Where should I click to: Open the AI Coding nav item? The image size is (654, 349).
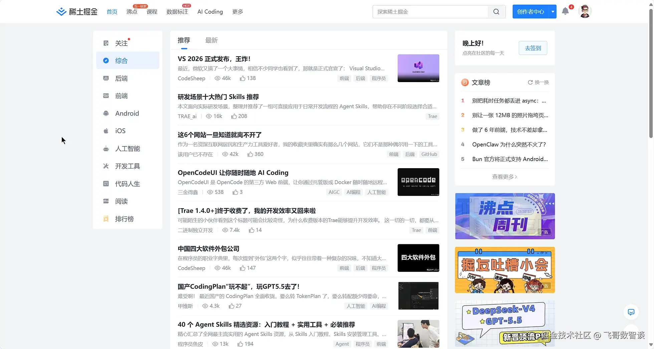click(210, 12)
